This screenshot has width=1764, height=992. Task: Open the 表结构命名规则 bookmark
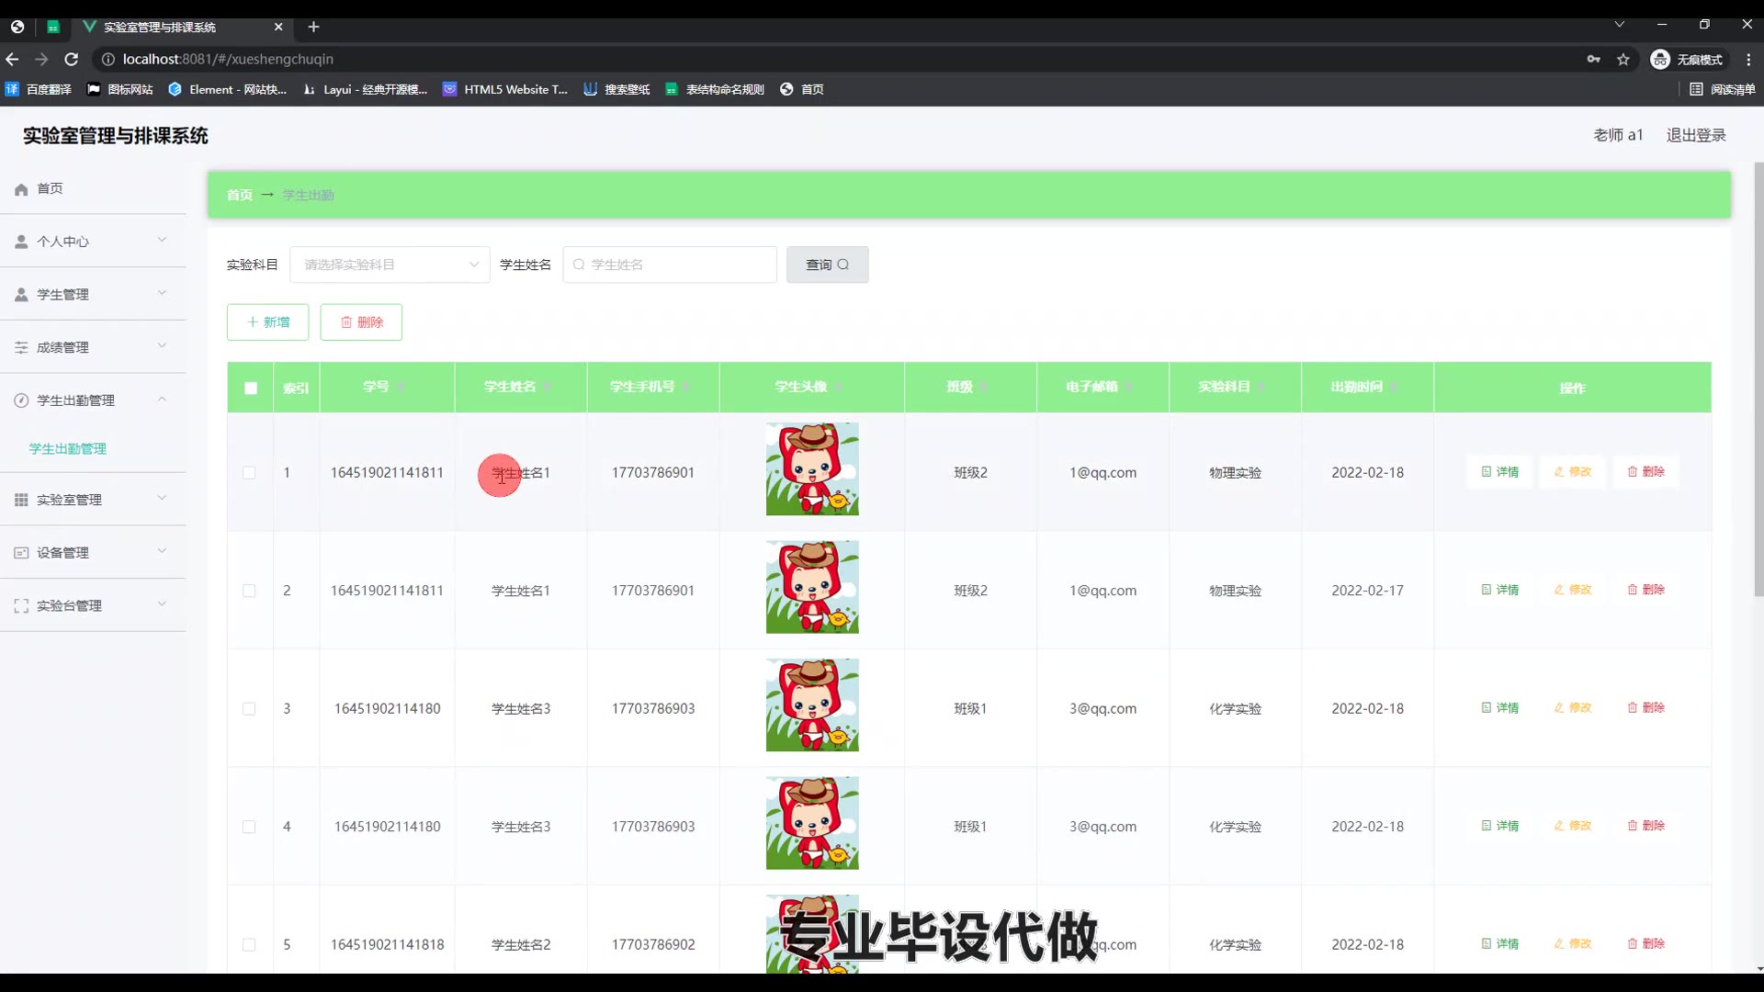pos(715,89)
